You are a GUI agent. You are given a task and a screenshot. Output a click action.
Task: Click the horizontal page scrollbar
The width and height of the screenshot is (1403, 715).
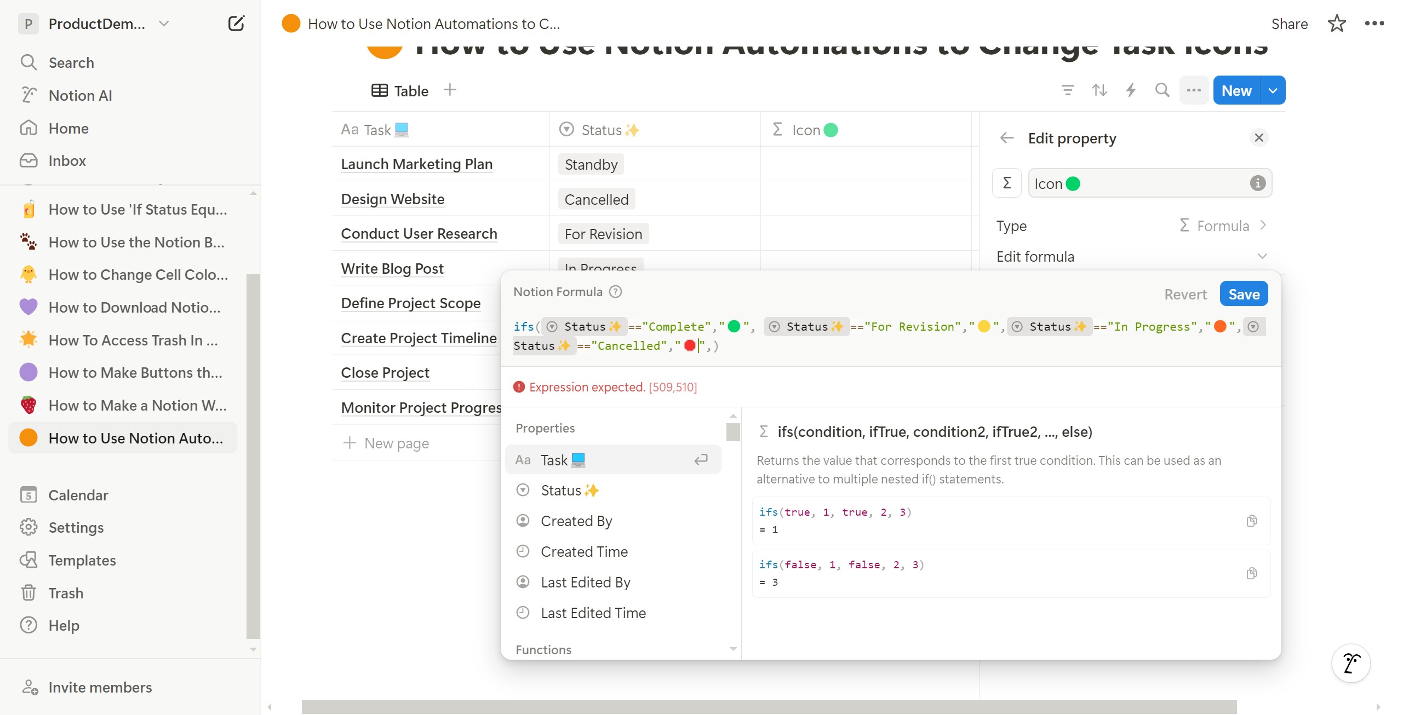[769, 707]
